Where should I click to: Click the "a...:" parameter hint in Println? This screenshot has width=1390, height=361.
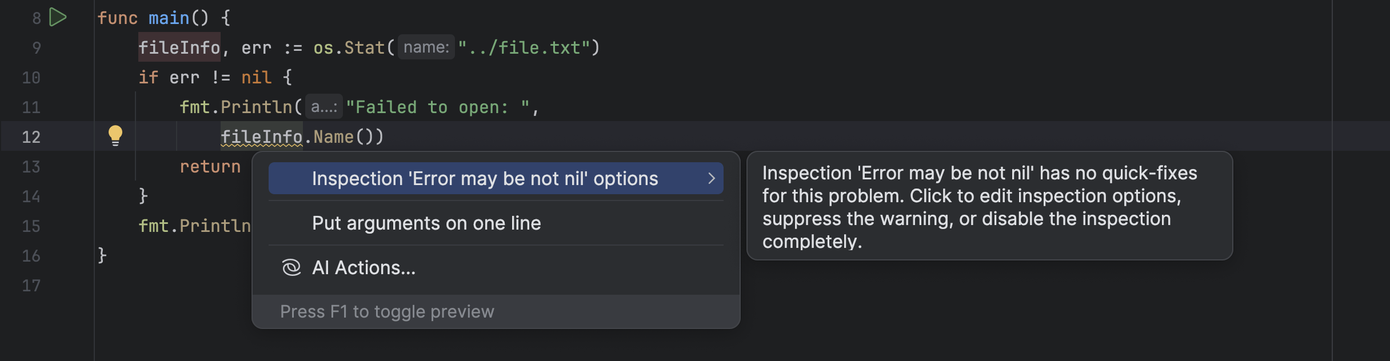click(x=323, y=107)
